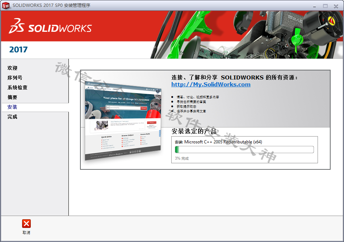Image resolution: width=344 pixels, height=242 pixels.
Task: Click the '保存并分享实用文章' bullet
Action: pos(191,111)
